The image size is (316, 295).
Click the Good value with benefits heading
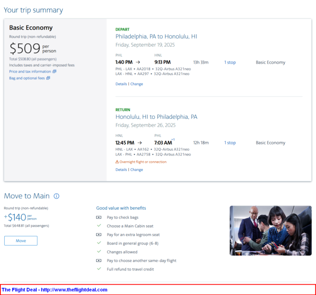coord(121,208)
